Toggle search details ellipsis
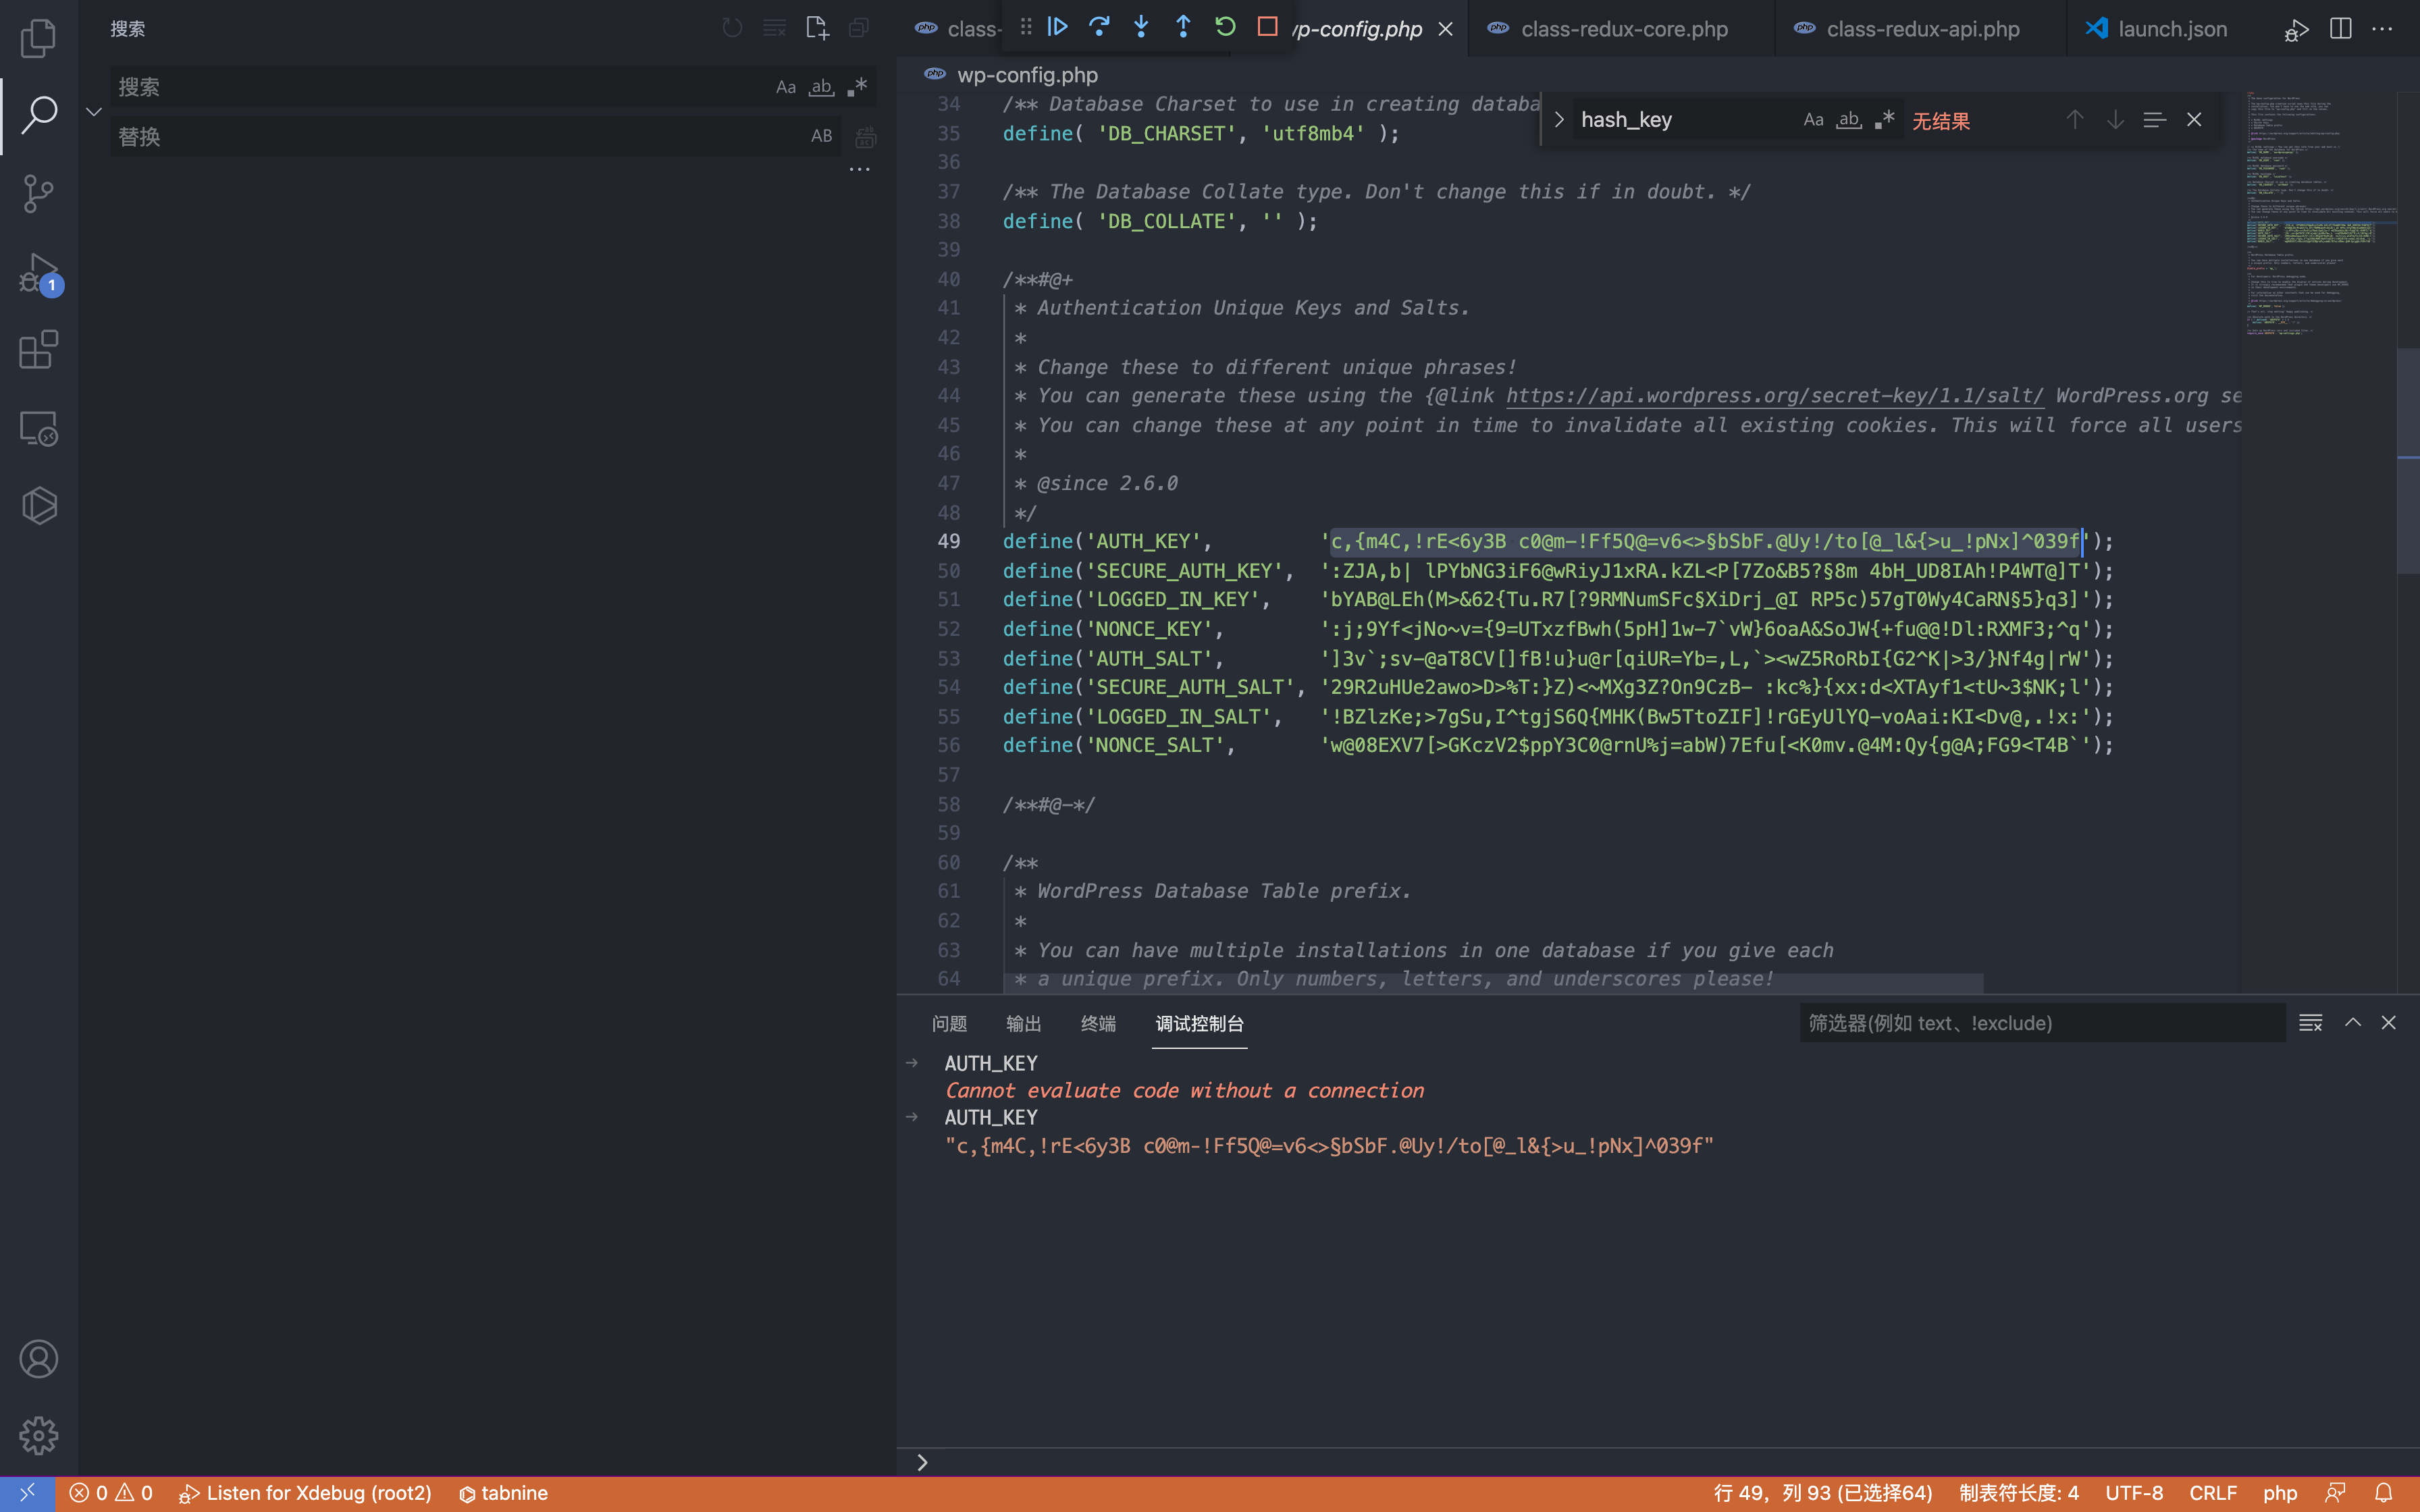Viewport: 2420px width, 1512px height. point(859,170)
